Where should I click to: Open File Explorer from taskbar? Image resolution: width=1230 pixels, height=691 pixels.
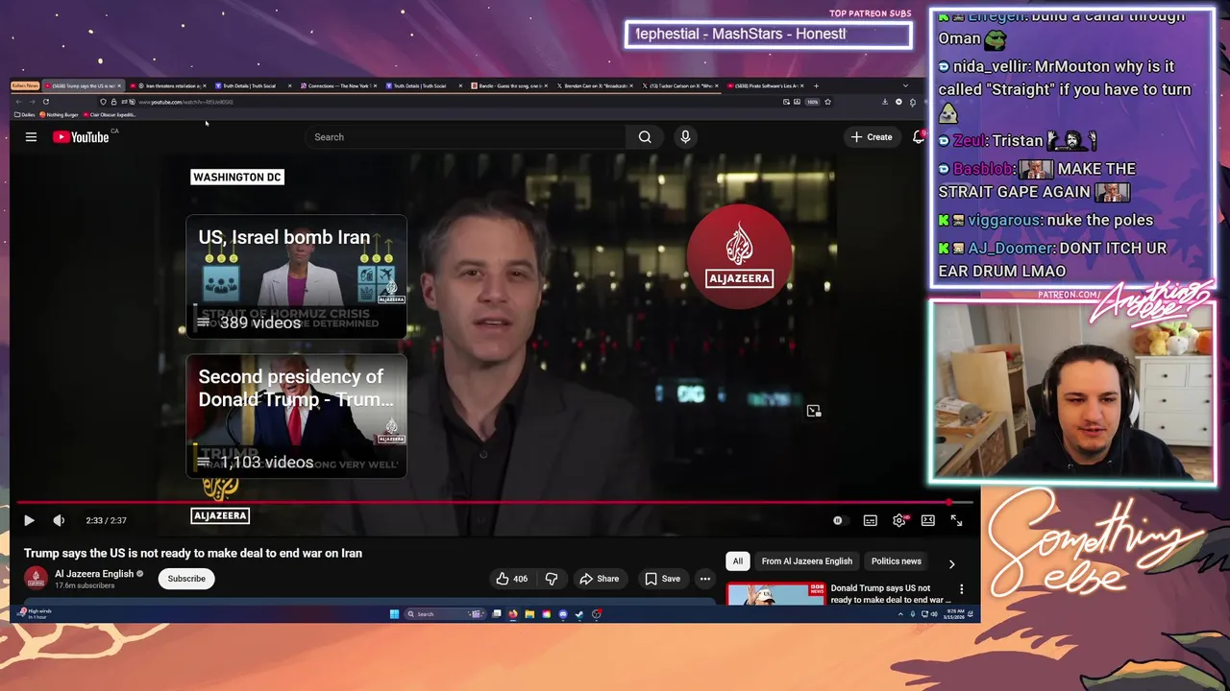pyautogui.click(x=529, y=614)
